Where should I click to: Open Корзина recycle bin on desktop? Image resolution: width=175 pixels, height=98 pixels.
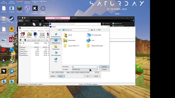point(4,20)
